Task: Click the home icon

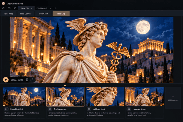Action: tap(3, 8)
